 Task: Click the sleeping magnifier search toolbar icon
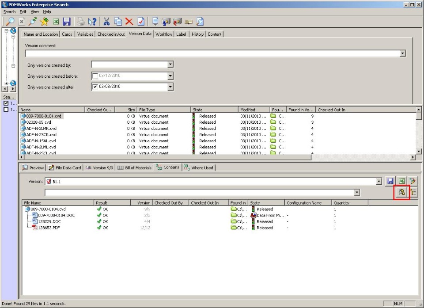click(33, 21)
